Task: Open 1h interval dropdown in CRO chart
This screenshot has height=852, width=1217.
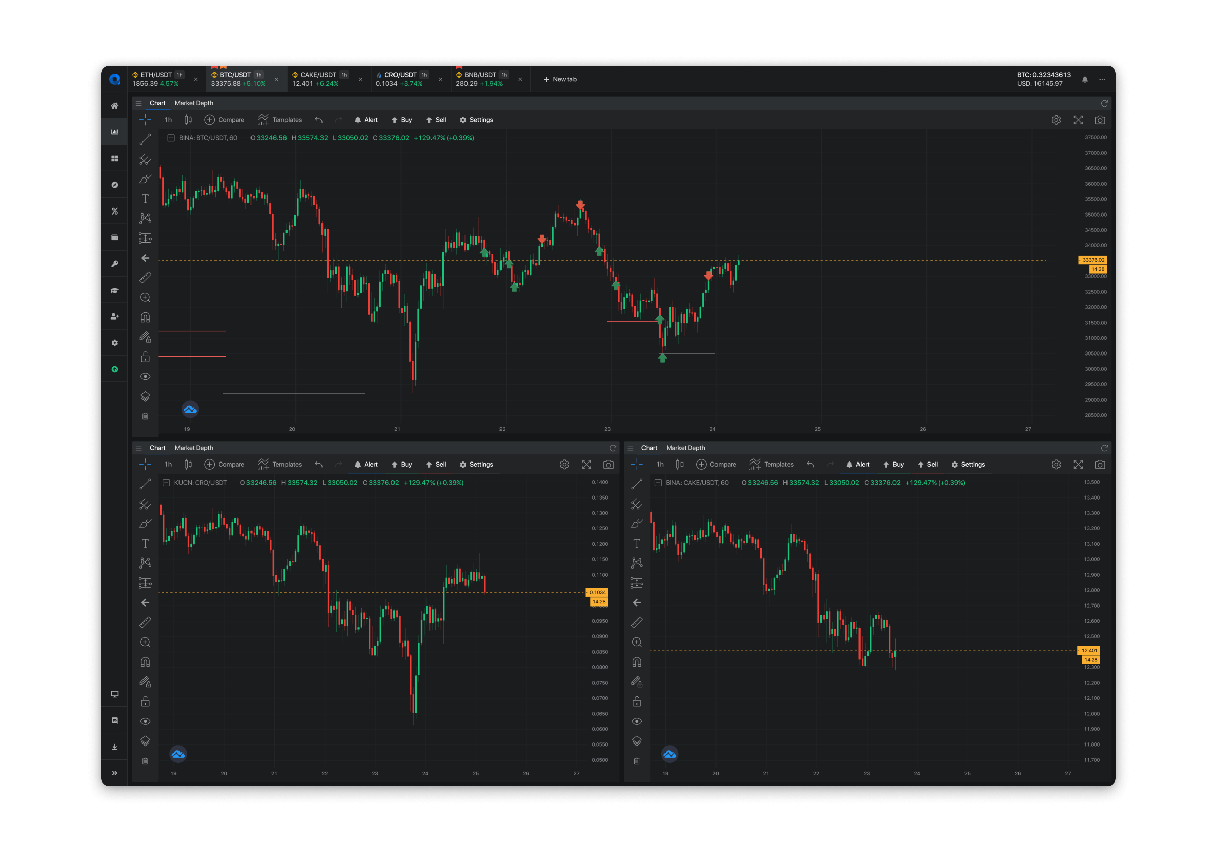Action: 168,465
